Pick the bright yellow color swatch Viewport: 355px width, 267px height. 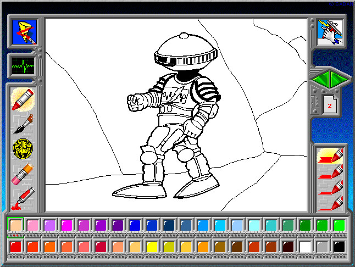click(x=152, y=247)
